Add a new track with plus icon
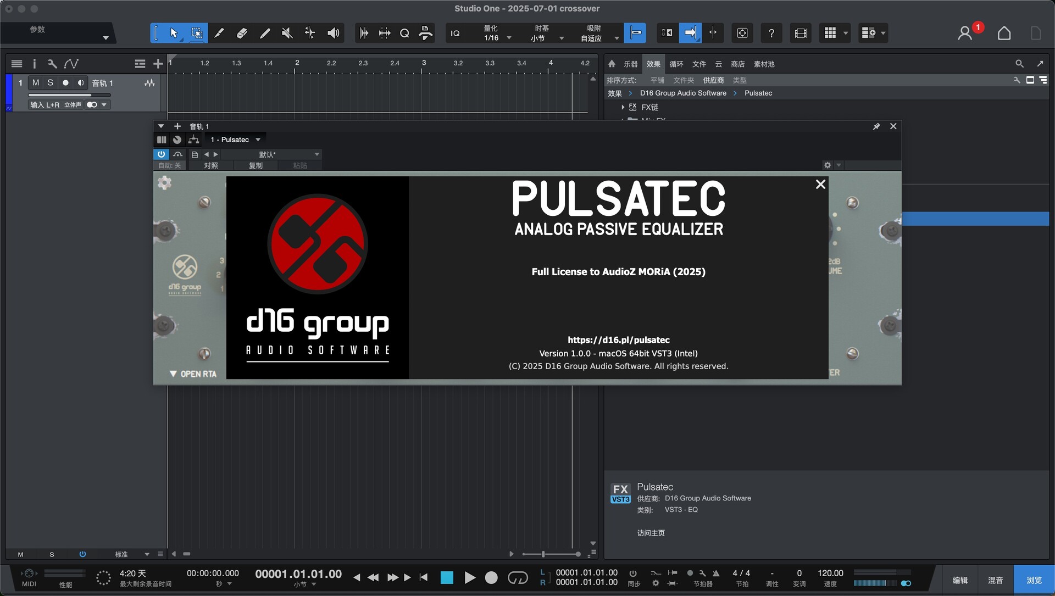The height and width of the screenshot is (596, 1055). point(158,64)
